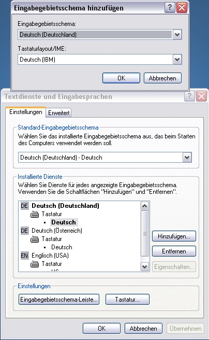209x340 pixels.
Task: Open the Tastaturlayout/IME dropdown
Action: click(177, 60)
